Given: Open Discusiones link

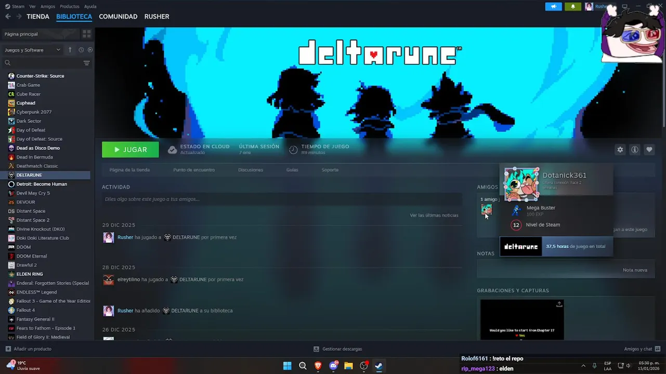Looking at the screenshot, I should [x=251, y=170].
